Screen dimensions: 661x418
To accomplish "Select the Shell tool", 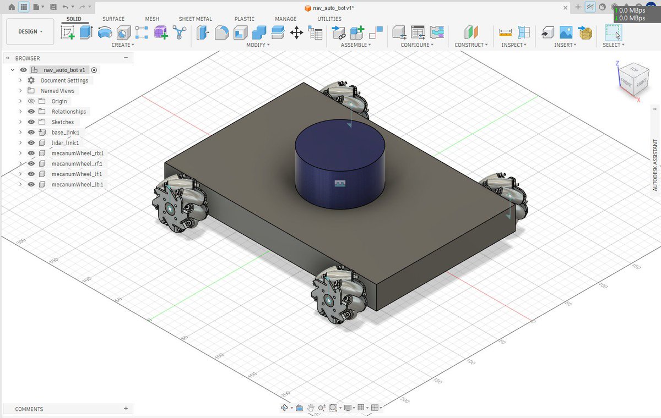I will [x=240, y=32].
